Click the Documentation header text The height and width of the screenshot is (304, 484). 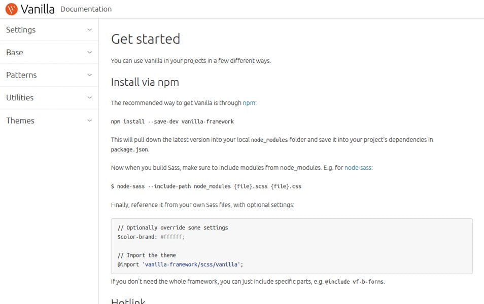pos(86,9)
